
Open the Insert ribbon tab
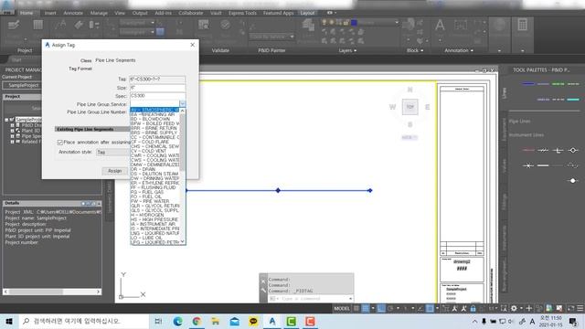pos(50,13)
